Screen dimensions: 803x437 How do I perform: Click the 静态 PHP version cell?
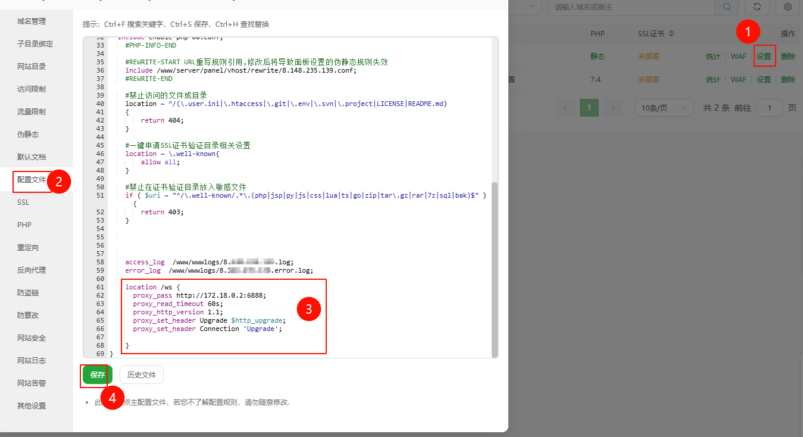598,57
